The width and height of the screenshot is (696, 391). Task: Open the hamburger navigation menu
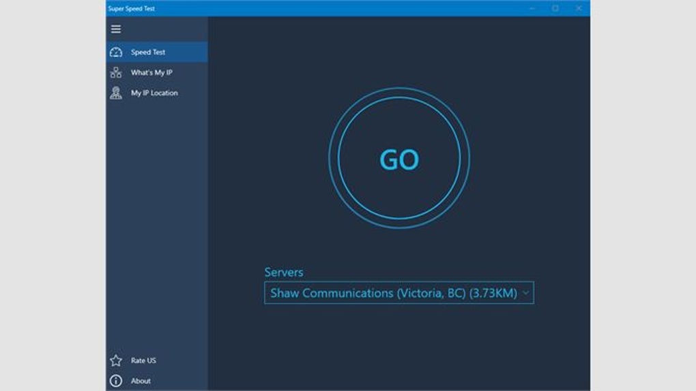[x=116, y=29]
